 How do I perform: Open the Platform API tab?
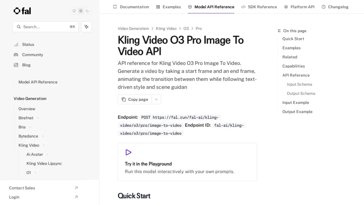299,7
